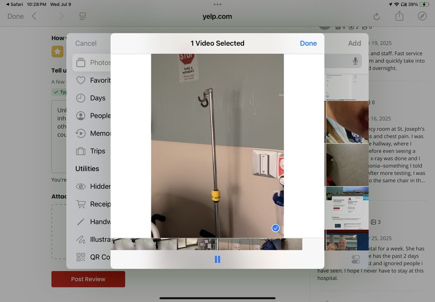This screenshot has height=302, width=435.
Task: Open the Favorites heart album
Action: coord(81,80)
